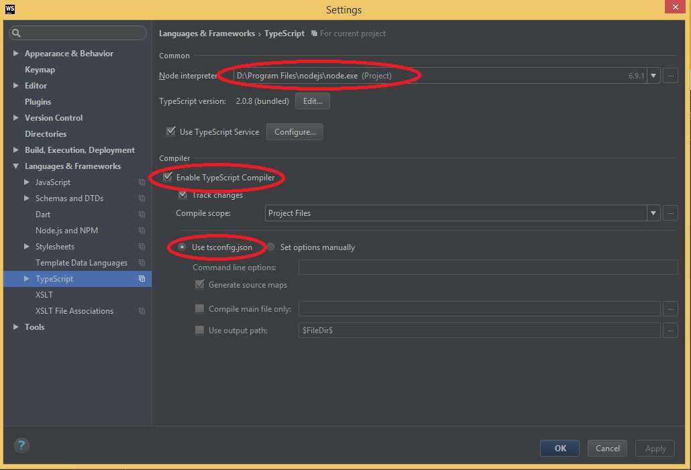Click Languages & Frameworks breadcrumb

(207, 34)
